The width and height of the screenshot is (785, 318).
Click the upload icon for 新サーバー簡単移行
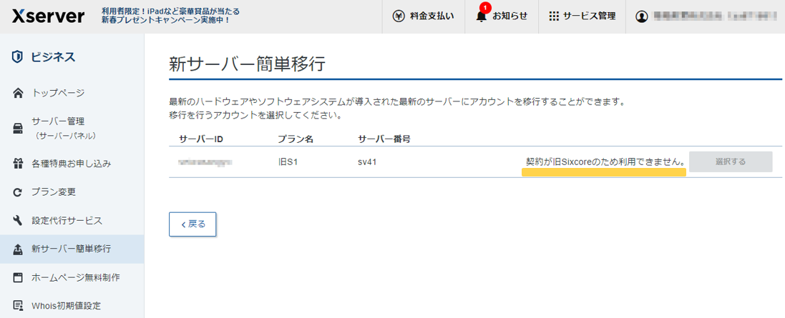tap(18, 249)
